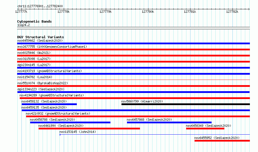Click the nsv3115098 (Lu2017) label

[x=34, y=59]
